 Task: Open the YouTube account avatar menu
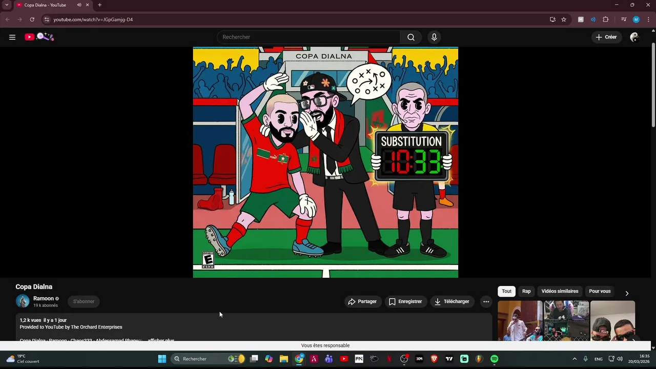point(634,37)
